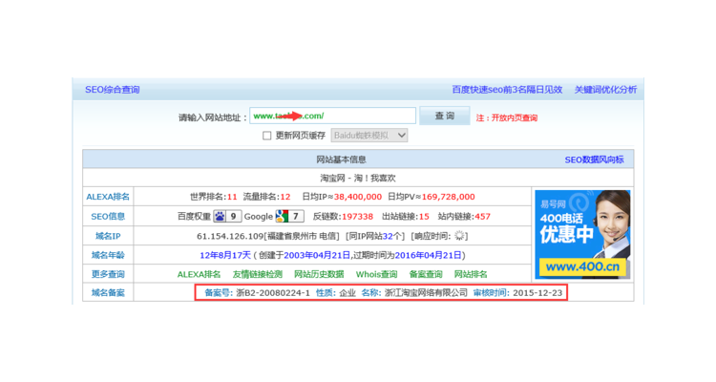Viewport: 716px width, 382px height.
Task: Focus the website address input field
Action: (x=332, y=117)
